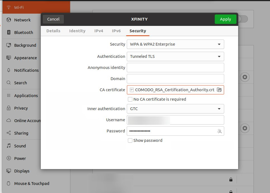
Task: Click the Cancel button
Action: click(53, 19)
